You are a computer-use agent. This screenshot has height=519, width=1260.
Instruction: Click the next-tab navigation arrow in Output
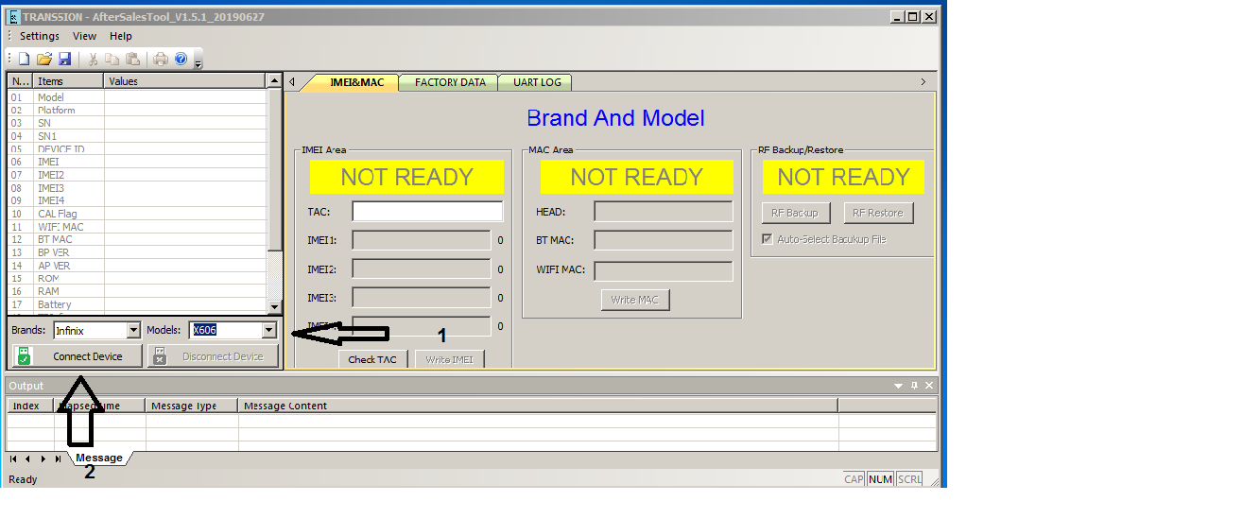[x=43, y=458]
